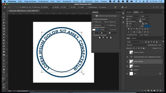Image resolution: width=166 pixels, height=93 pixels.
Task: Select the Hand tool
Action: pos(4,69)
